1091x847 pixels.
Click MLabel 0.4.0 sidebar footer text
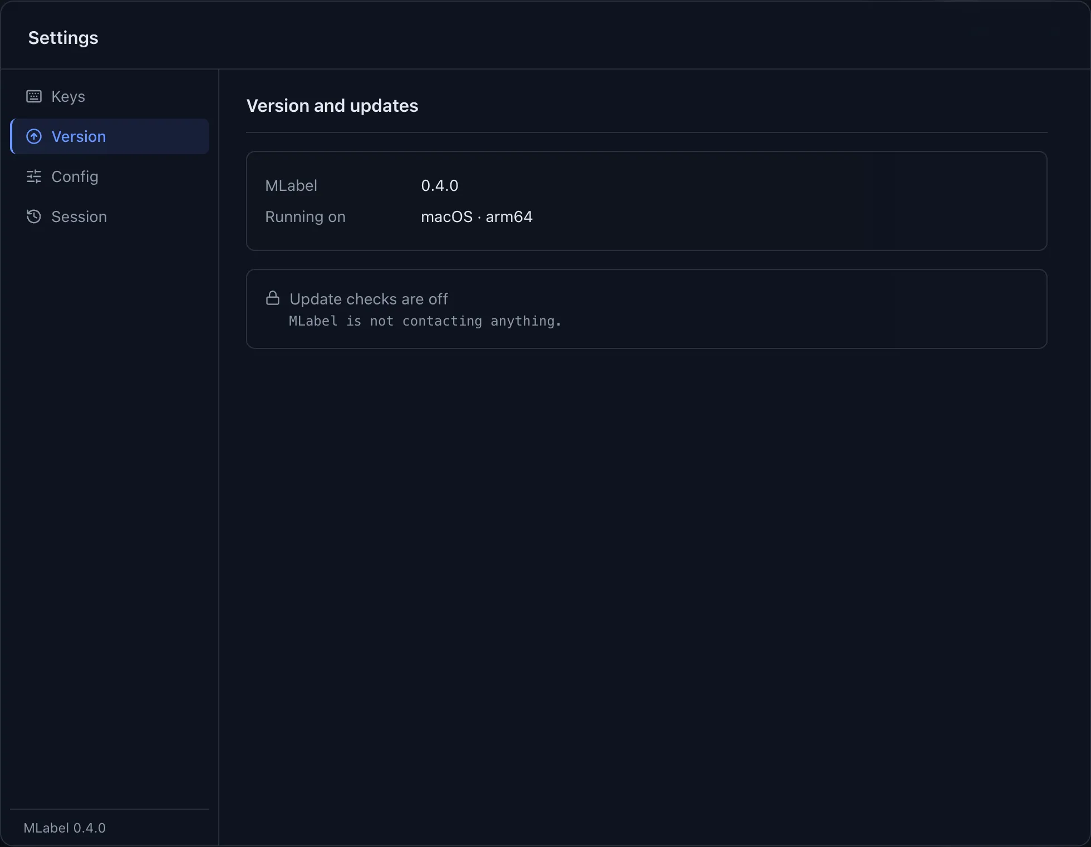pyautogui.click(x=65, y=828)
